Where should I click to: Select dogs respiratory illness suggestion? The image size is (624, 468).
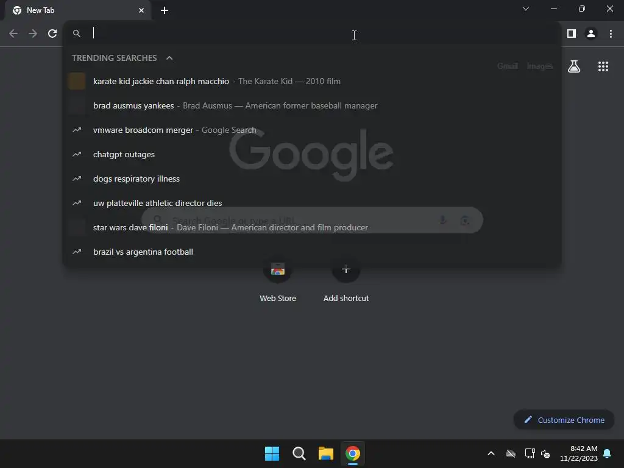pos(312,179)
